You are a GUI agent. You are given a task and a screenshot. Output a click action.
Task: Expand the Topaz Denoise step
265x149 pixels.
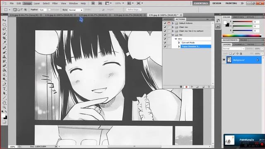click(x=179, y=46)
